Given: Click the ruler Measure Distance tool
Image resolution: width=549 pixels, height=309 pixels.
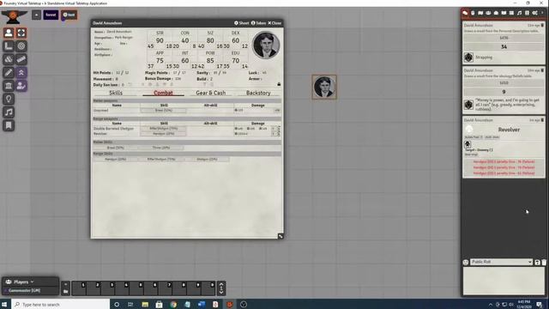Looking at the screenshot, I should coord(21,59).
